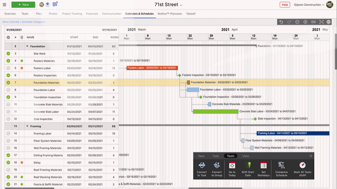This screenshot has height=189, width=337.
Task: Click orange status dot on Footers Labor
Action: 22,68
